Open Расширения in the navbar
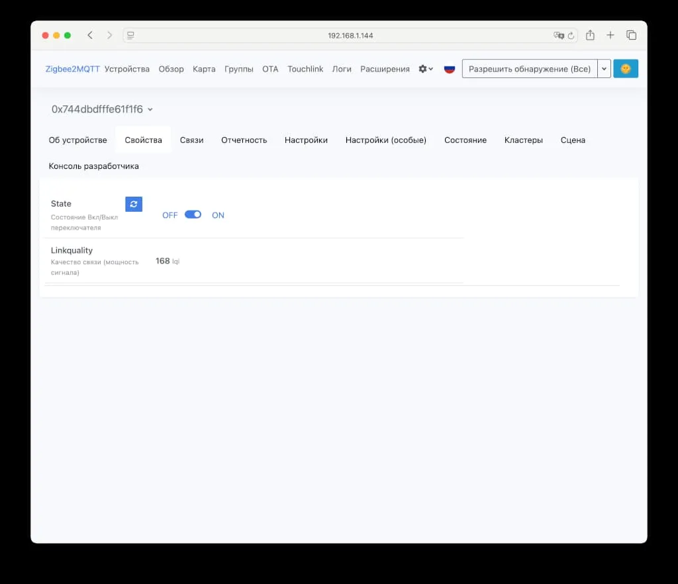This screenshot has width=678, height=584. (x=385, y=69)
